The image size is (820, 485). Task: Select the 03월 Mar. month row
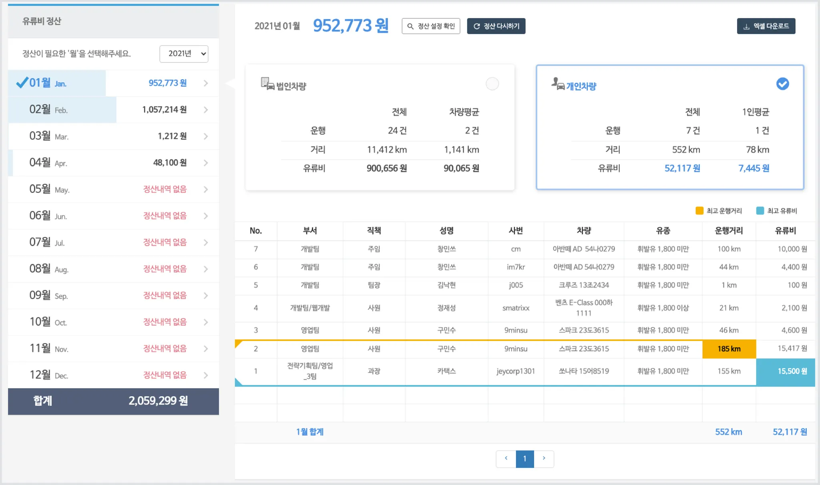pyautogui.click(x=113, y=136)
